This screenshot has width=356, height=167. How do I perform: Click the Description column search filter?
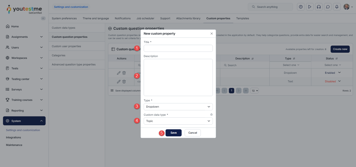point(245,65)
